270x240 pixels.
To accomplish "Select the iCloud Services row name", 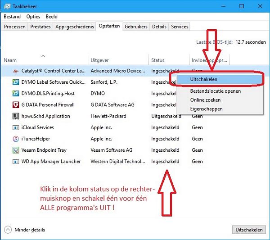I will 37,127.
